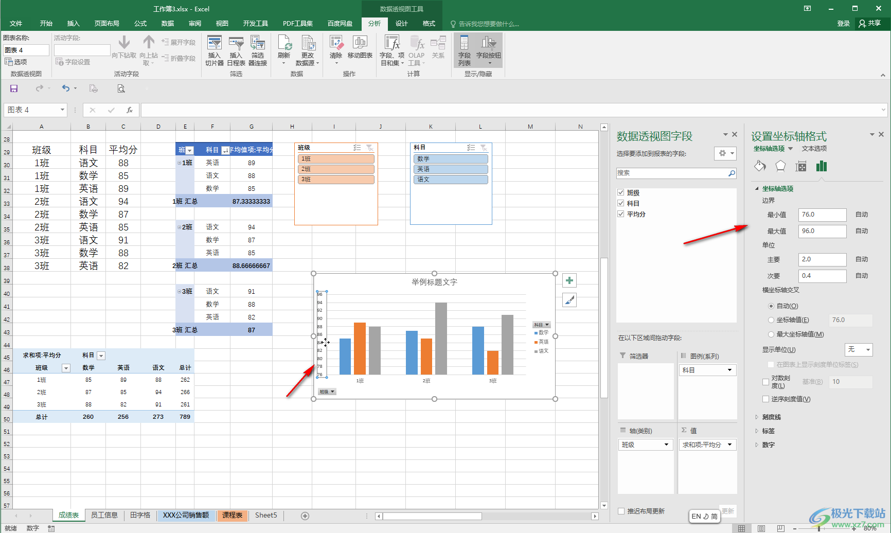
Task: Open Fill & Line paint bucket tab
Action: [760, 166]
